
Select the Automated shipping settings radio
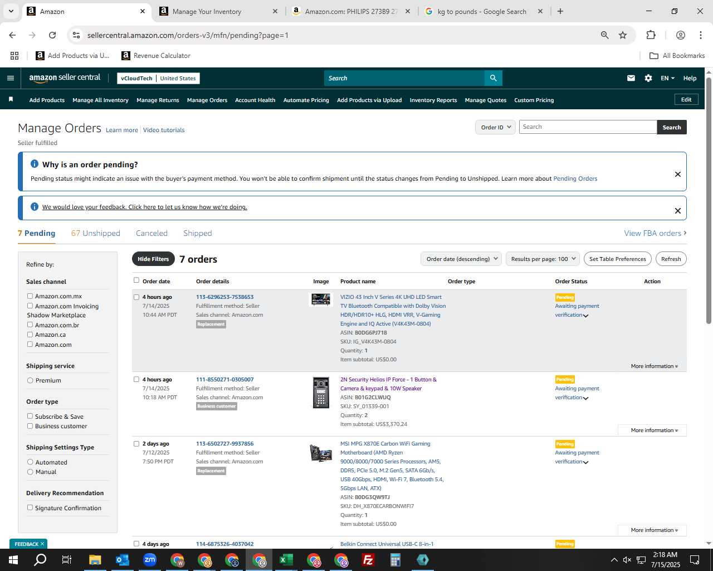[x=30, y=462]
